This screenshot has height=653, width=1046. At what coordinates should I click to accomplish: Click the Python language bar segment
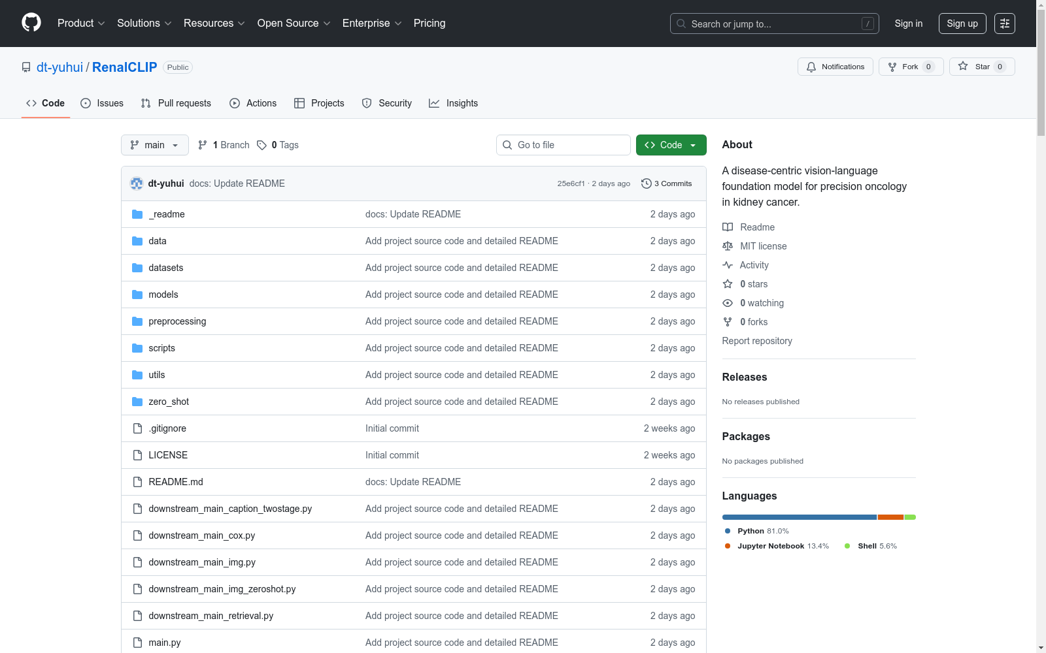(799, 517)
